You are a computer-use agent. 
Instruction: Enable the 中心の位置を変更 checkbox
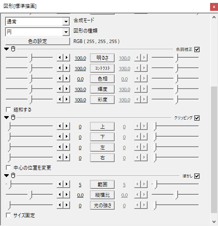(8, 168)
